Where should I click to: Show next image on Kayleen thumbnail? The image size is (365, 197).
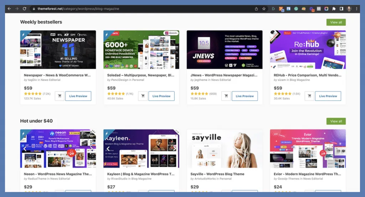[175, 149]
